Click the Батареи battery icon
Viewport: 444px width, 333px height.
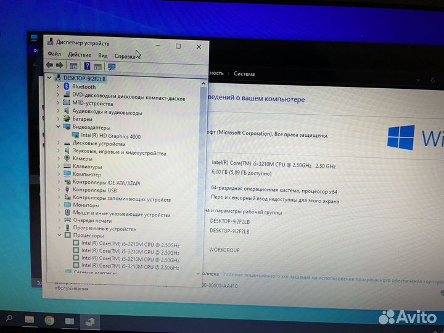click(x=67, y=118)
